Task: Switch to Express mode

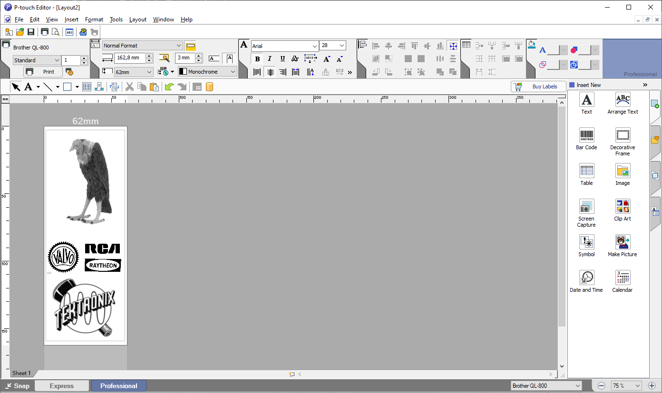Action: [62, 386]
